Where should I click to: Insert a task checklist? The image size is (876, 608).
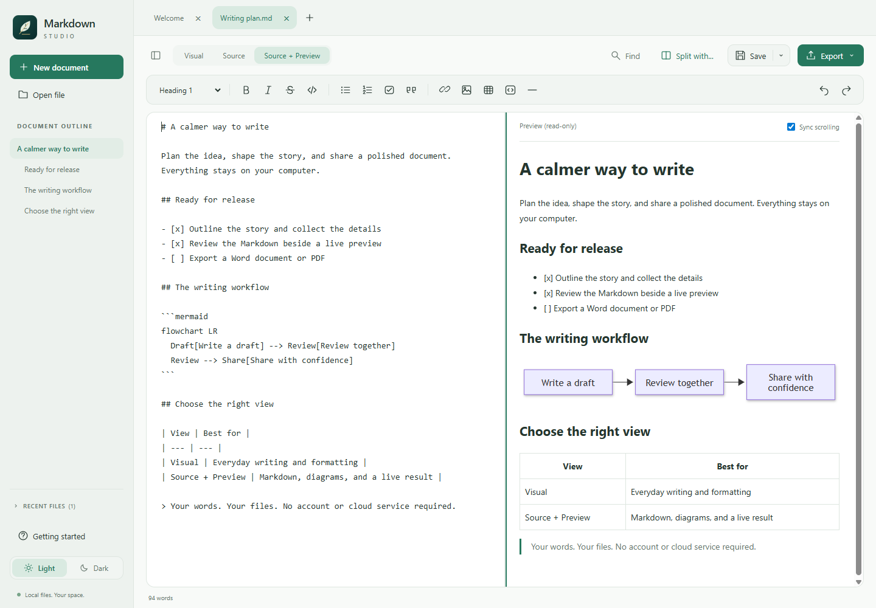point(389,90)
